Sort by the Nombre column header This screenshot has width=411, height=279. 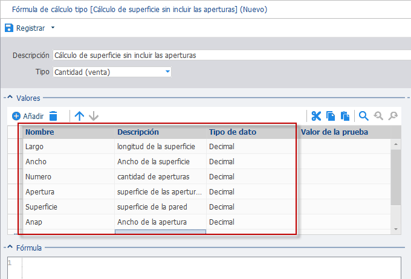[39, 132]
